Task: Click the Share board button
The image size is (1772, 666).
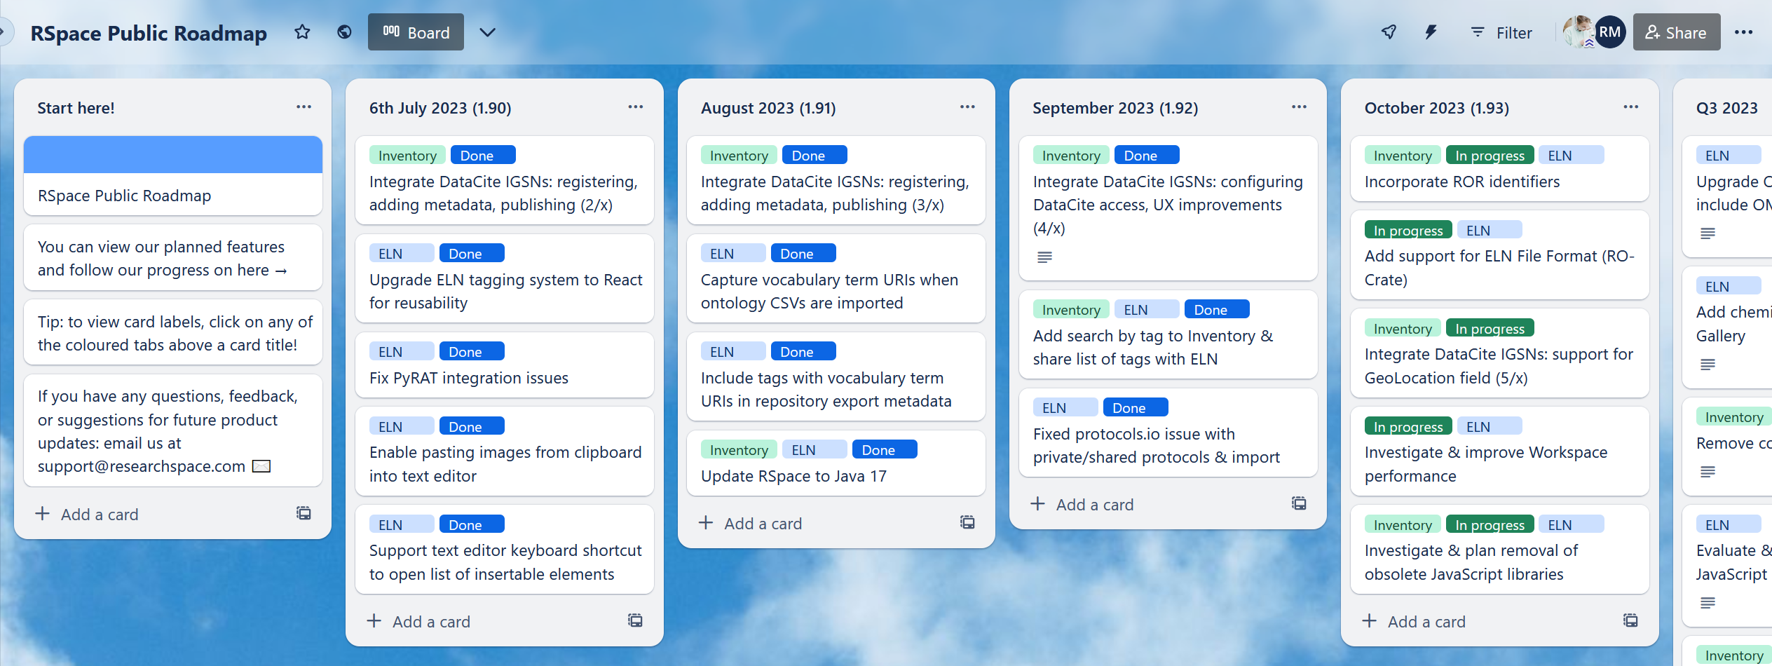Action: tap(1676, 32)
